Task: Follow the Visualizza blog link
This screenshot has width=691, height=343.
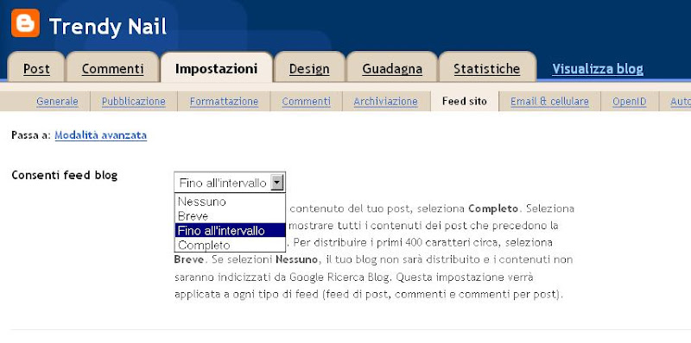Action: pyautogui.click(x=598, y=69)
